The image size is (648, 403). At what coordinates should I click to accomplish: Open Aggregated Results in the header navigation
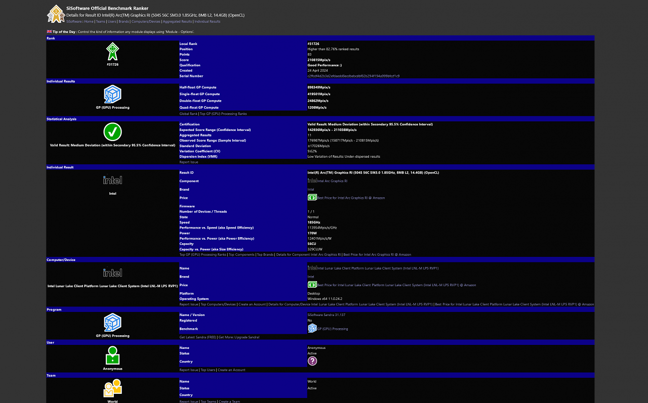pos(177,21)
